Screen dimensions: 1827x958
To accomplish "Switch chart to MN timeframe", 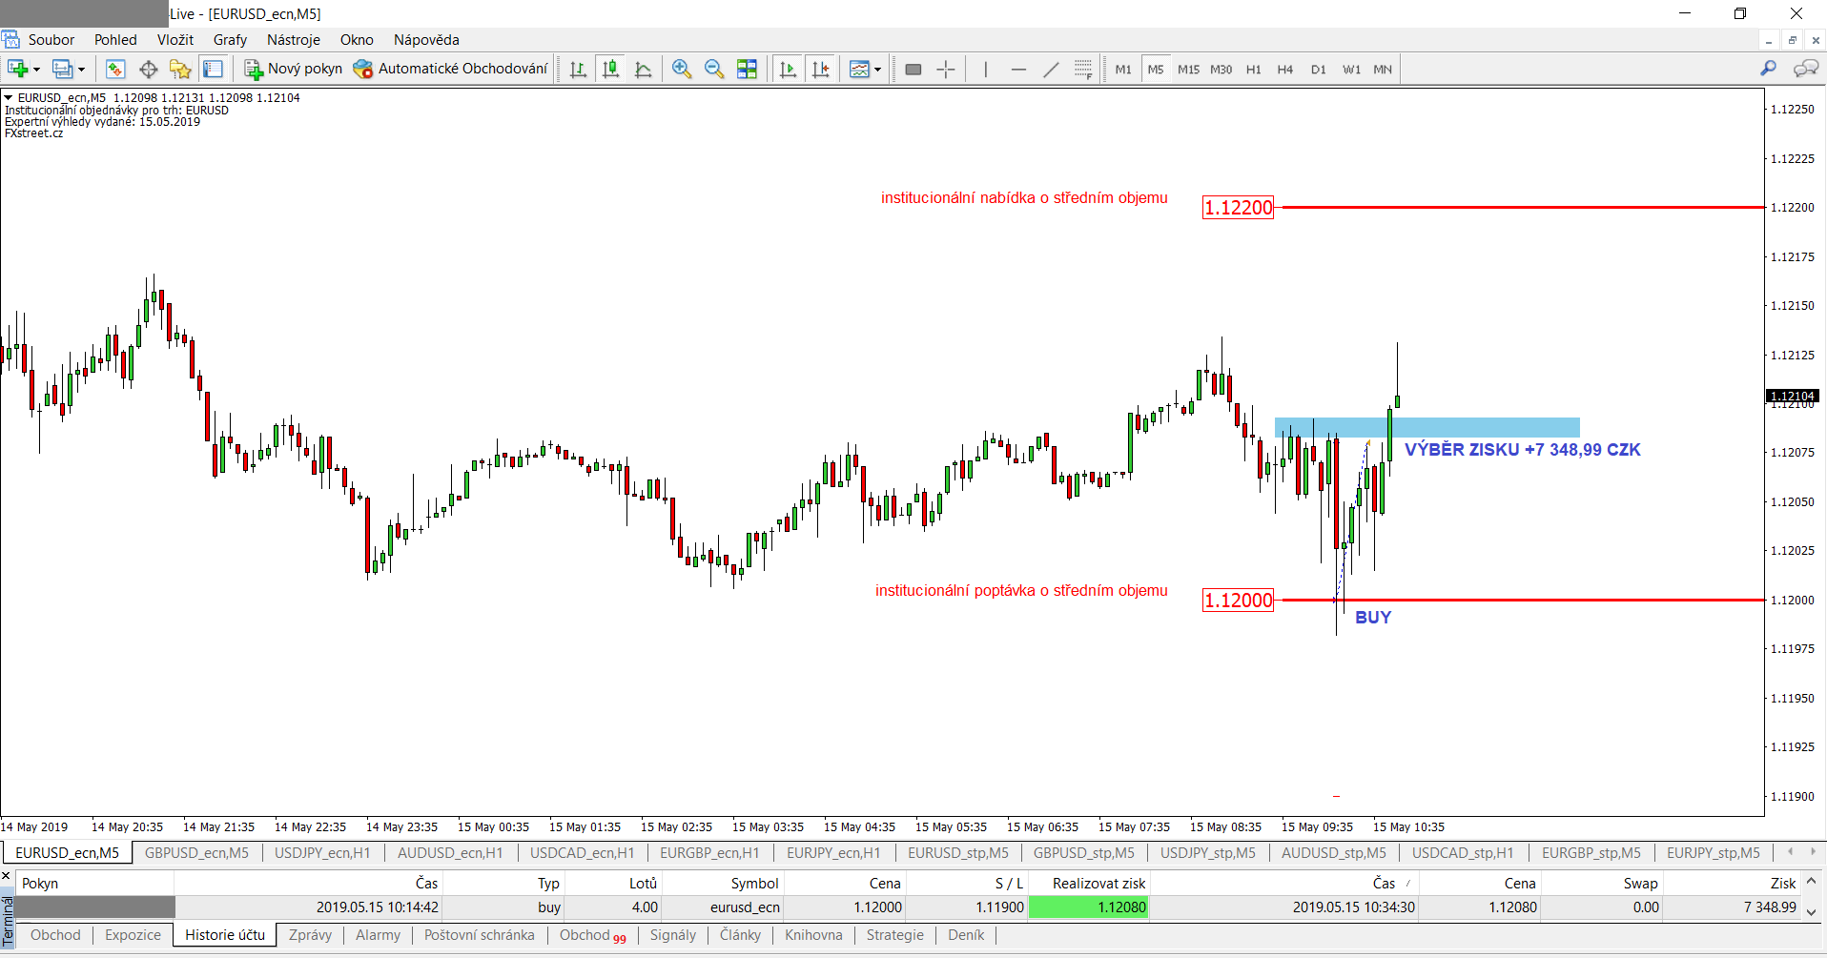I will click(x=1383, y=70).
